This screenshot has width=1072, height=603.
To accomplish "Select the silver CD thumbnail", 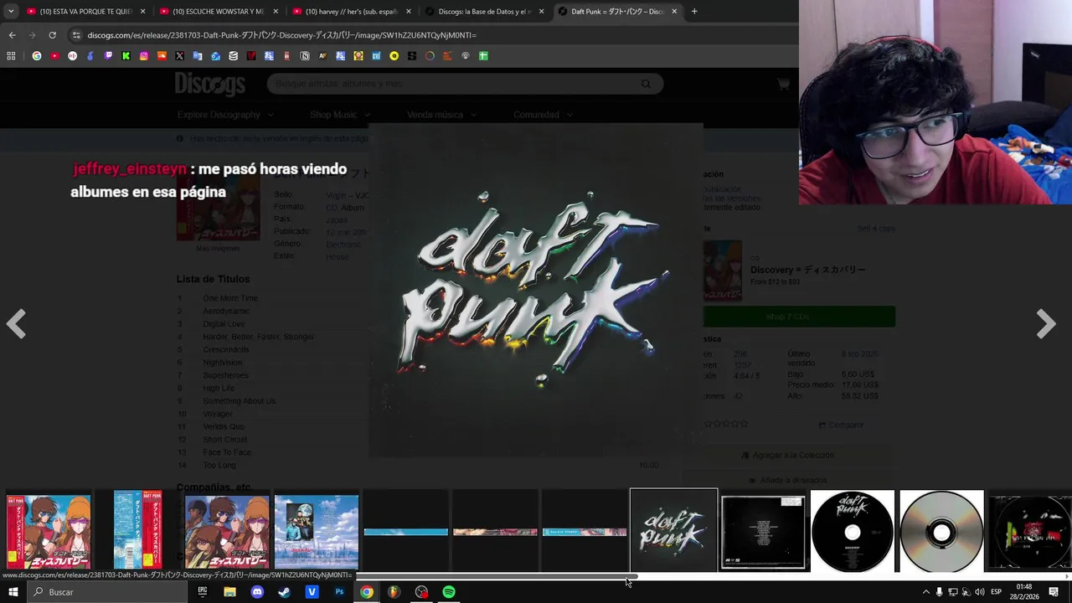I will pyautogui.click(x=941, y=532).
